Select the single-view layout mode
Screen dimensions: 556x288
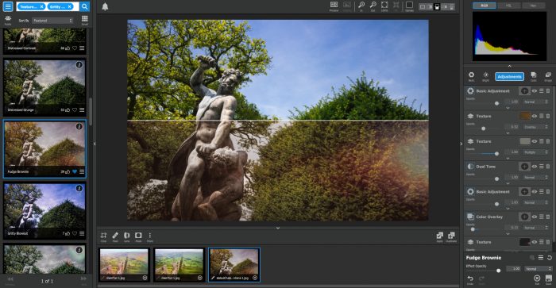423,6
